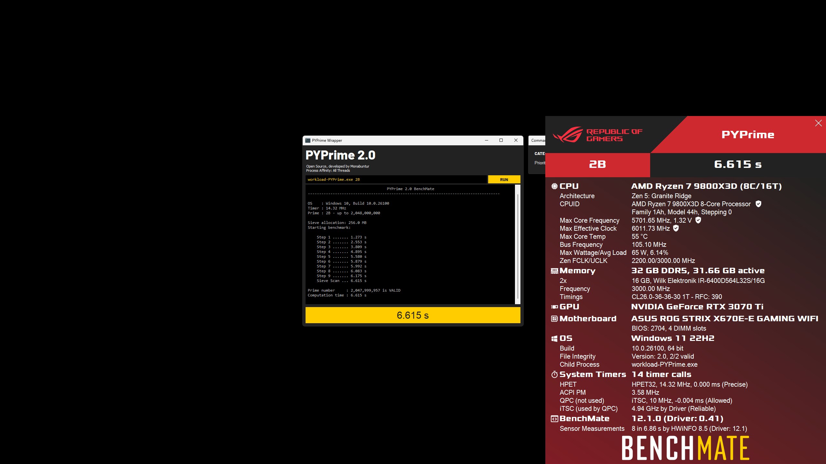Click the BIOS: 2704, 4 DIMM slots line
This screenshot has width=826, height=464.
669,328
